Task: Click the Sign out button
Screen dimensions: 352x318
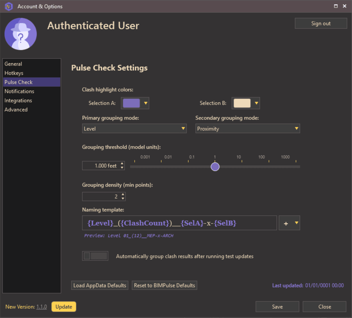Action: tap(321, 24)
